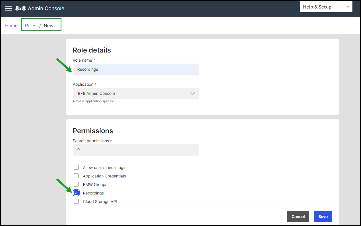This screenshot has width=361, height=226.
Task: Go to Home breadcrumb link
Action: tap(11, 26)
